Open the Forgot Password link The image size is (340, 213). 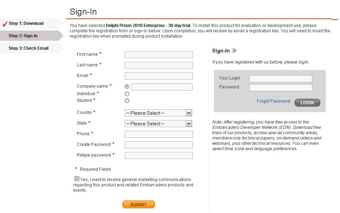(x=274, y=101)
